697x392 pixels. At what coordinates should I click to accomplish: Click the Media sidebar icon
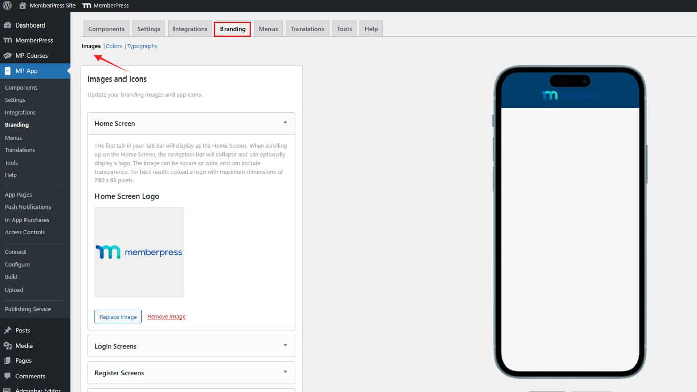tap(8, 346)
